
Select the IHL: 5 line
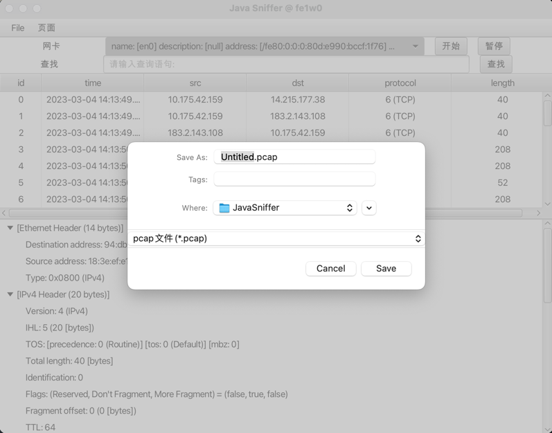click(60, 328)
